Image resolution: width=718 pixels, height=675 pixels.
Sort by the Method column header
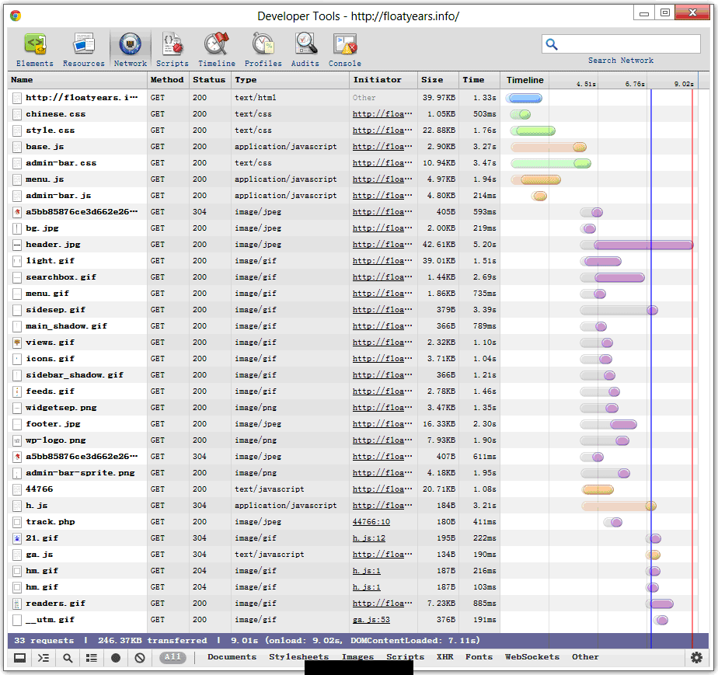point(168,80)
